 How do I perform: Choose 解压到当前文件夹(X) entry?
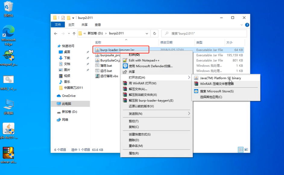tap(156, 95)
